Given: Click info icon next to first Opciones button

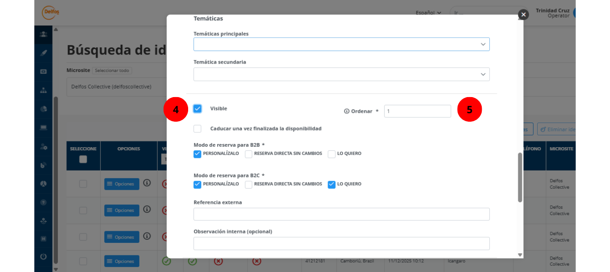Looking at the screenshot, I should click(147, 183).
